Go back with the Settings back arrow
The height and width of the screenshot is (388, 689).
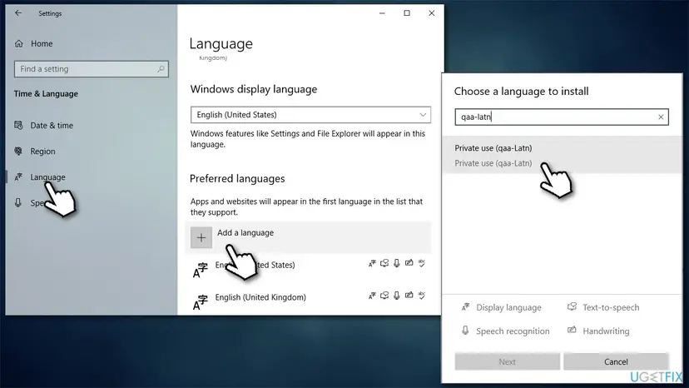coord(18,13)
